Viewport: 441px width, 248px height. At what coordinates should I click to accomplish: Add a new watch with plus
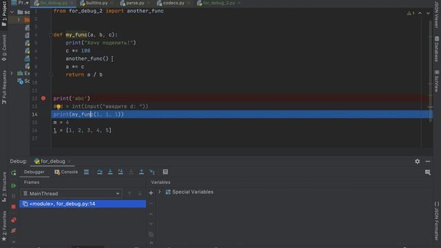[x=151, y=193]
